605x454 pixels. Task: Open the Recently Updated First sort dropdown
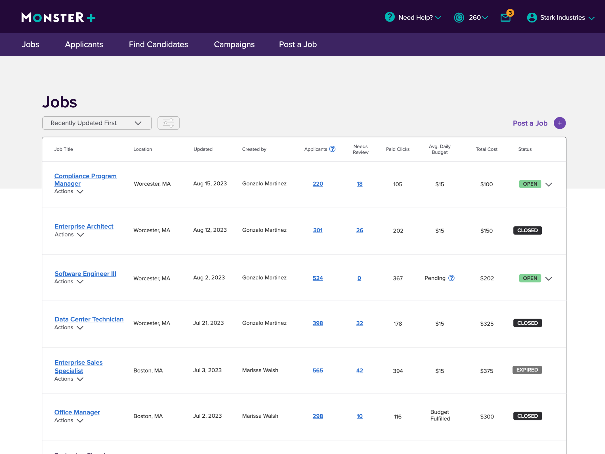click(97, 123)
